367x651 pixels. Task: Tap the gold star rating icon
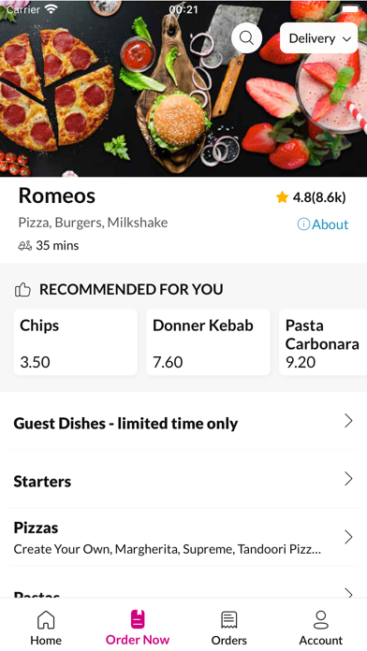coord(282,197)
